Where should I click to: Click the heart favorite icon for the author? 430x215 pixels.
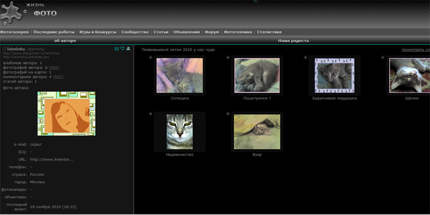pyautogui.click(x=123, y=49)
